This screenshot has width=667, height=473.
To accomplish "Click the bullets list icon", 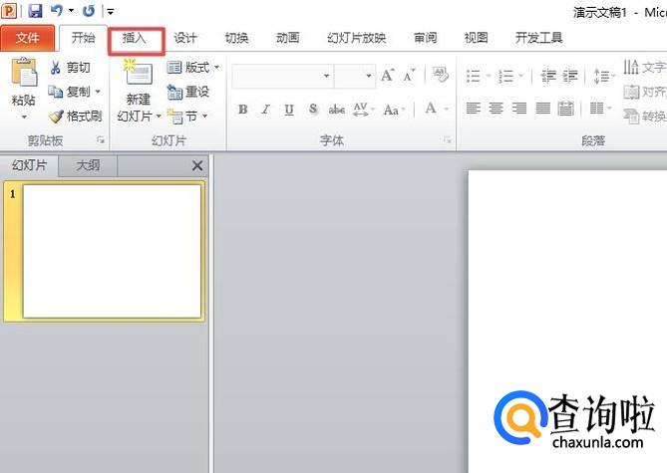I will [473, 76].
